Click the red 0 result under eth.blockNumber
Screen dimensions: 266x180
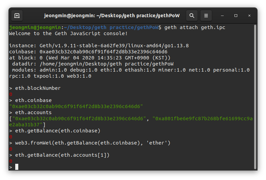pos(11,94)
